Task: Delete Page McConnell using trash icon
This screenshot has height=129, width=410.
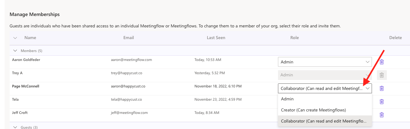Action: (x=382, y=88)
